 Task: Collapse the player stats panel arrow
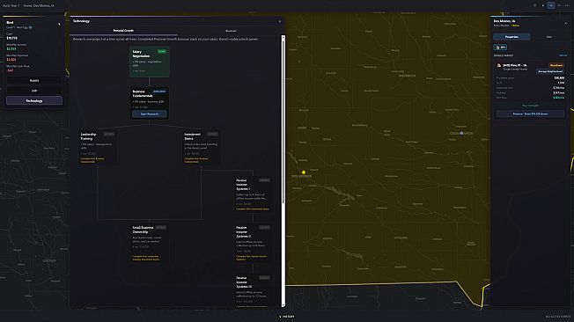pyautogui.click(x=59, y=24)
